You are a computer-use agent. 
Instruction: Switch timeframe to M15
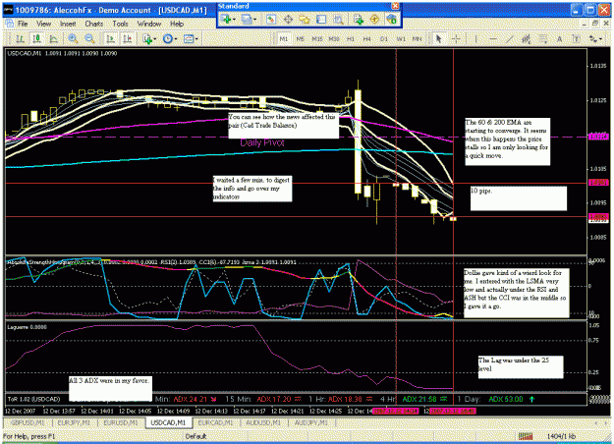(x=316, y=38)
